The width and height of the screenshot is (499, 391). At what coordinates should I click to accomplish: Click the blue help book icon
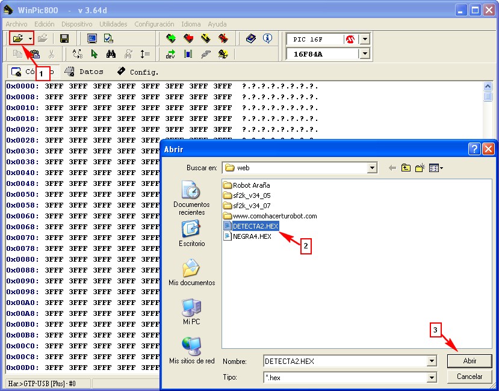[x=252, y=38]
